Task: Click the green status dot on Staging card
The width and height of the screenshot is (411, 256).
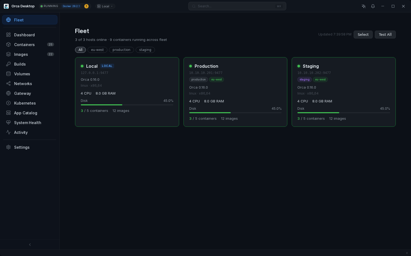Action: click(299, 66)
